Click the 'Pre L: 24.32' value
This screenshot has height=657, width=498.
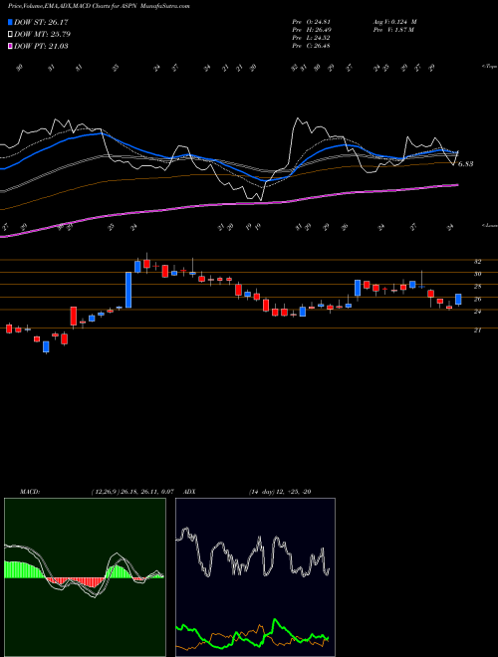311,38
